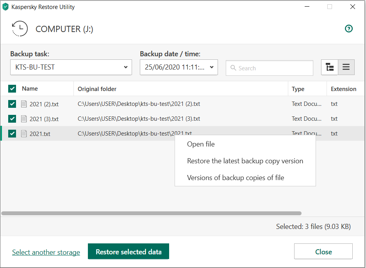Image resolution: width=366 pixels, height=268 pixels.
Task: Click the Kaspersky shield icon in title bar
Action: [5, 7]
